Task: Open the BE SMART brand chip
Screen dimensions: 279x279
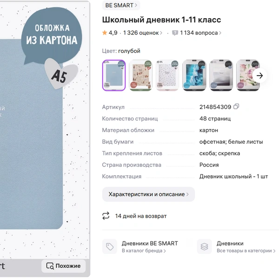Action: click(x=121, y=5)
